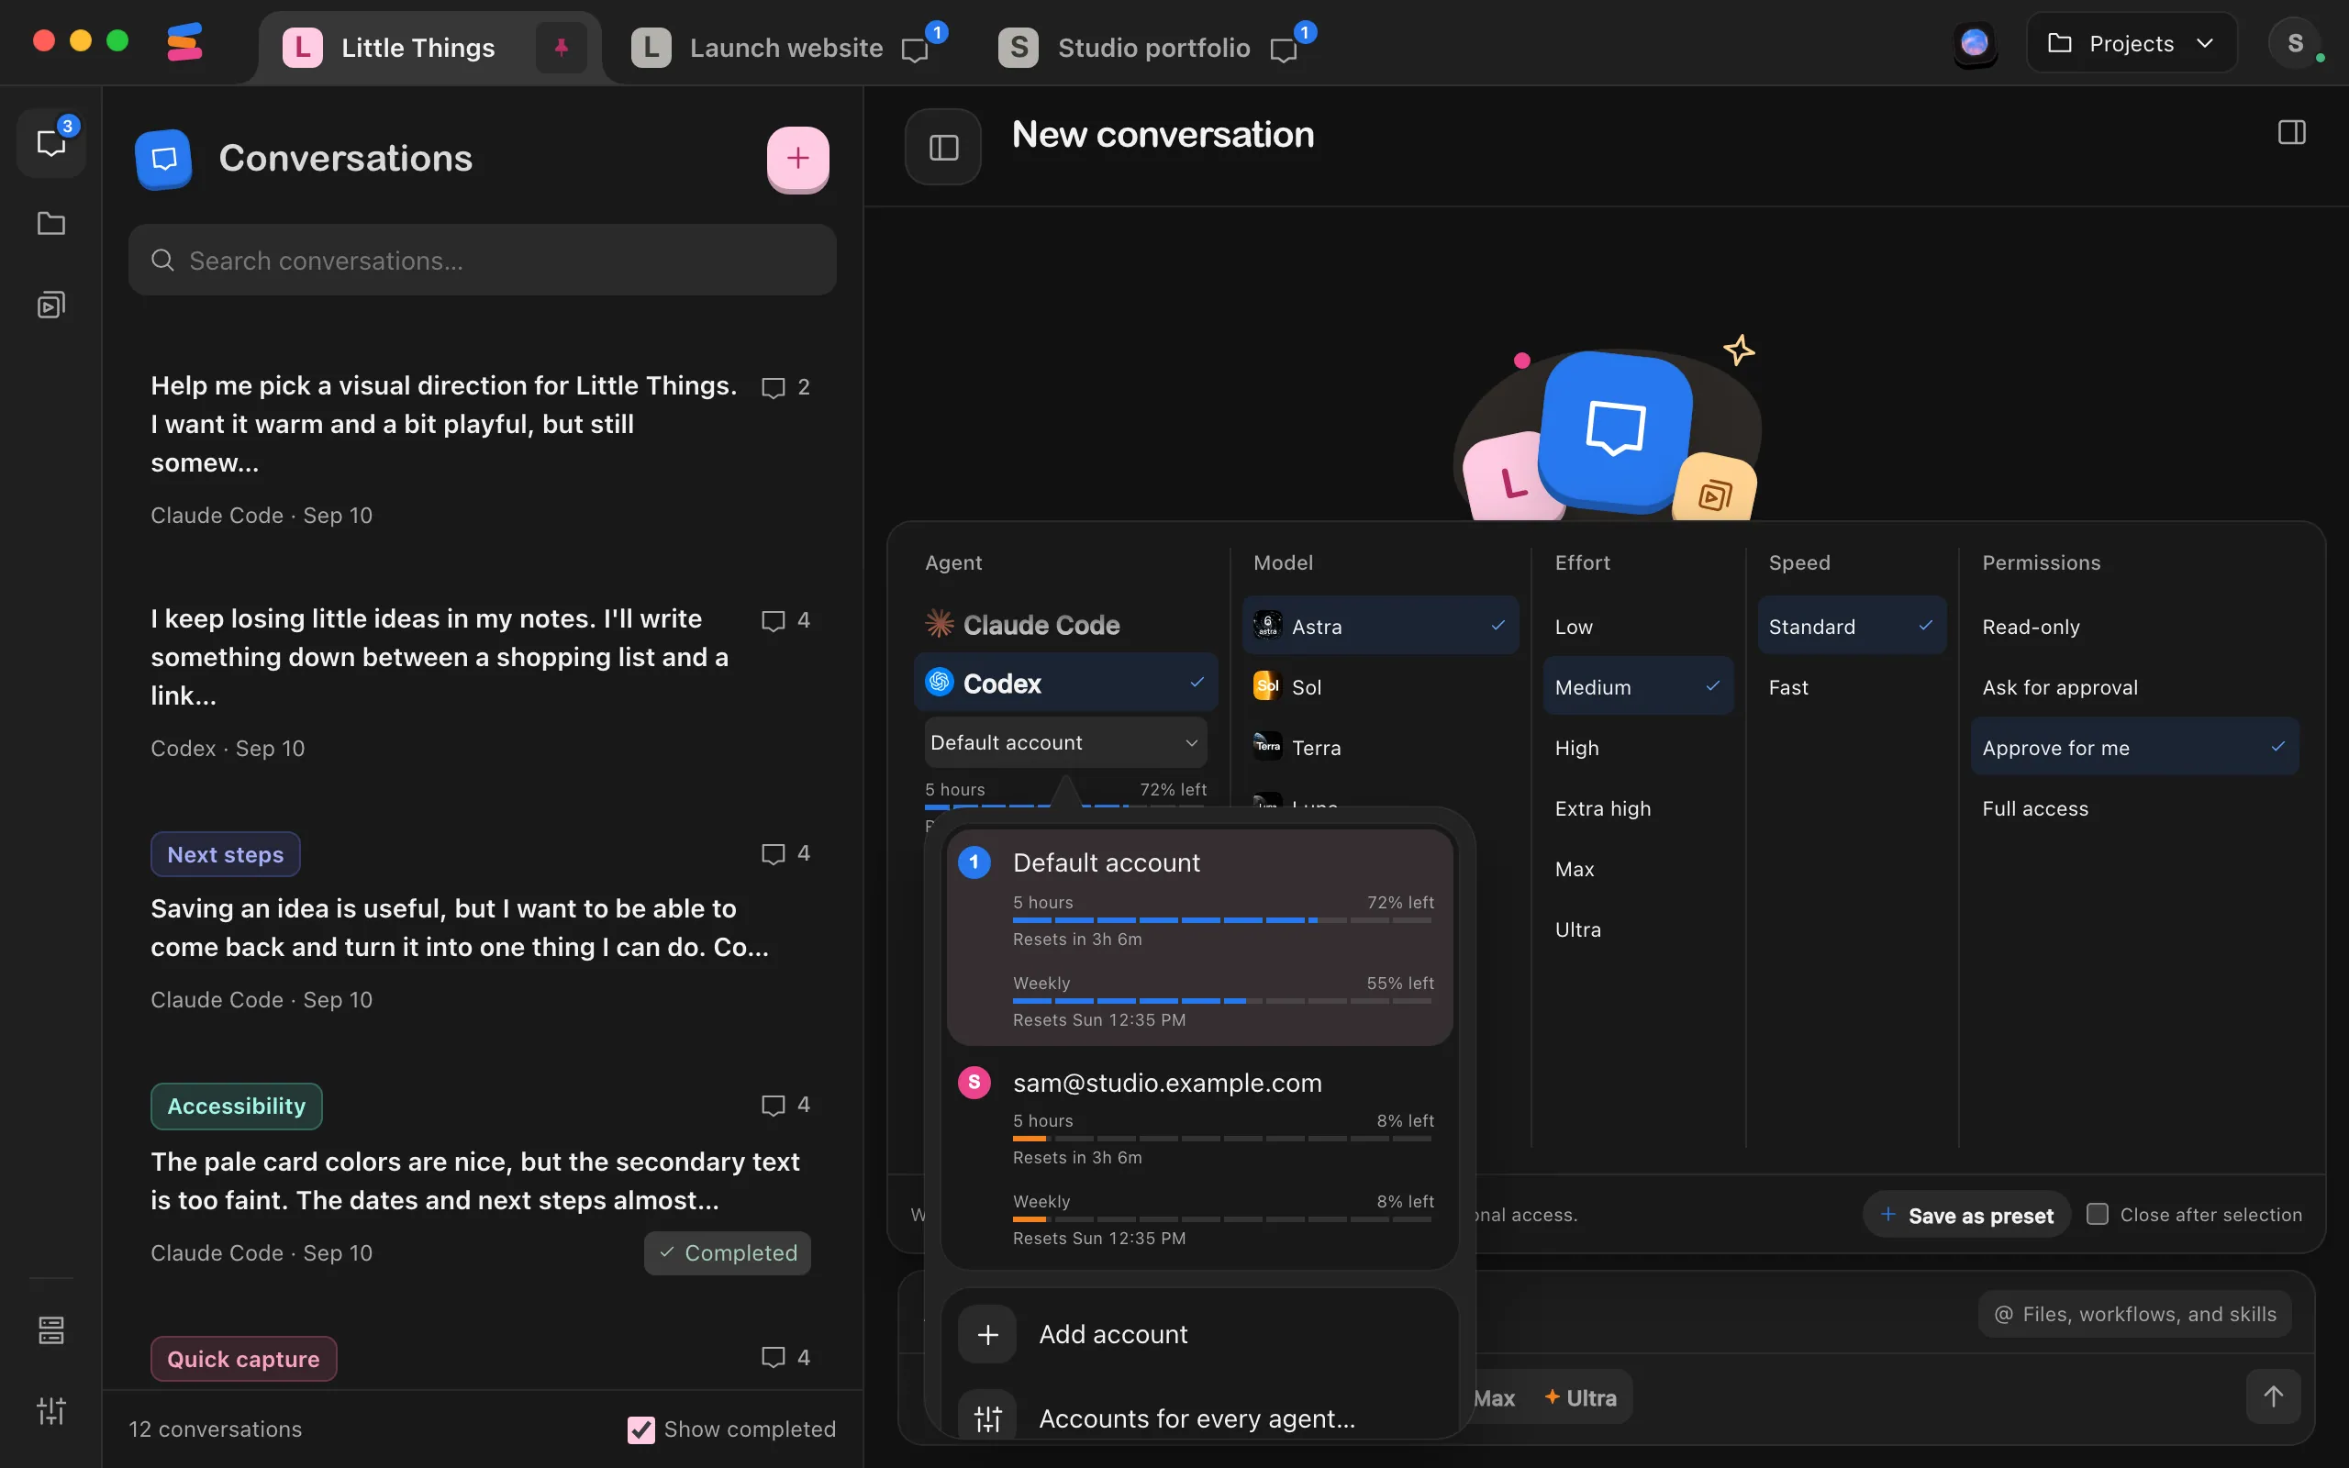2349x1468 pixels.
Task: Click the pin icon on Little Things tab
Action: pos(561,48)
